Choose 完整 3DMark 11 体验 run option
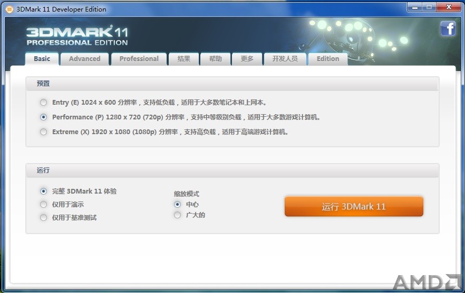The width and height of the screenshot is (465, 293). 44,191
